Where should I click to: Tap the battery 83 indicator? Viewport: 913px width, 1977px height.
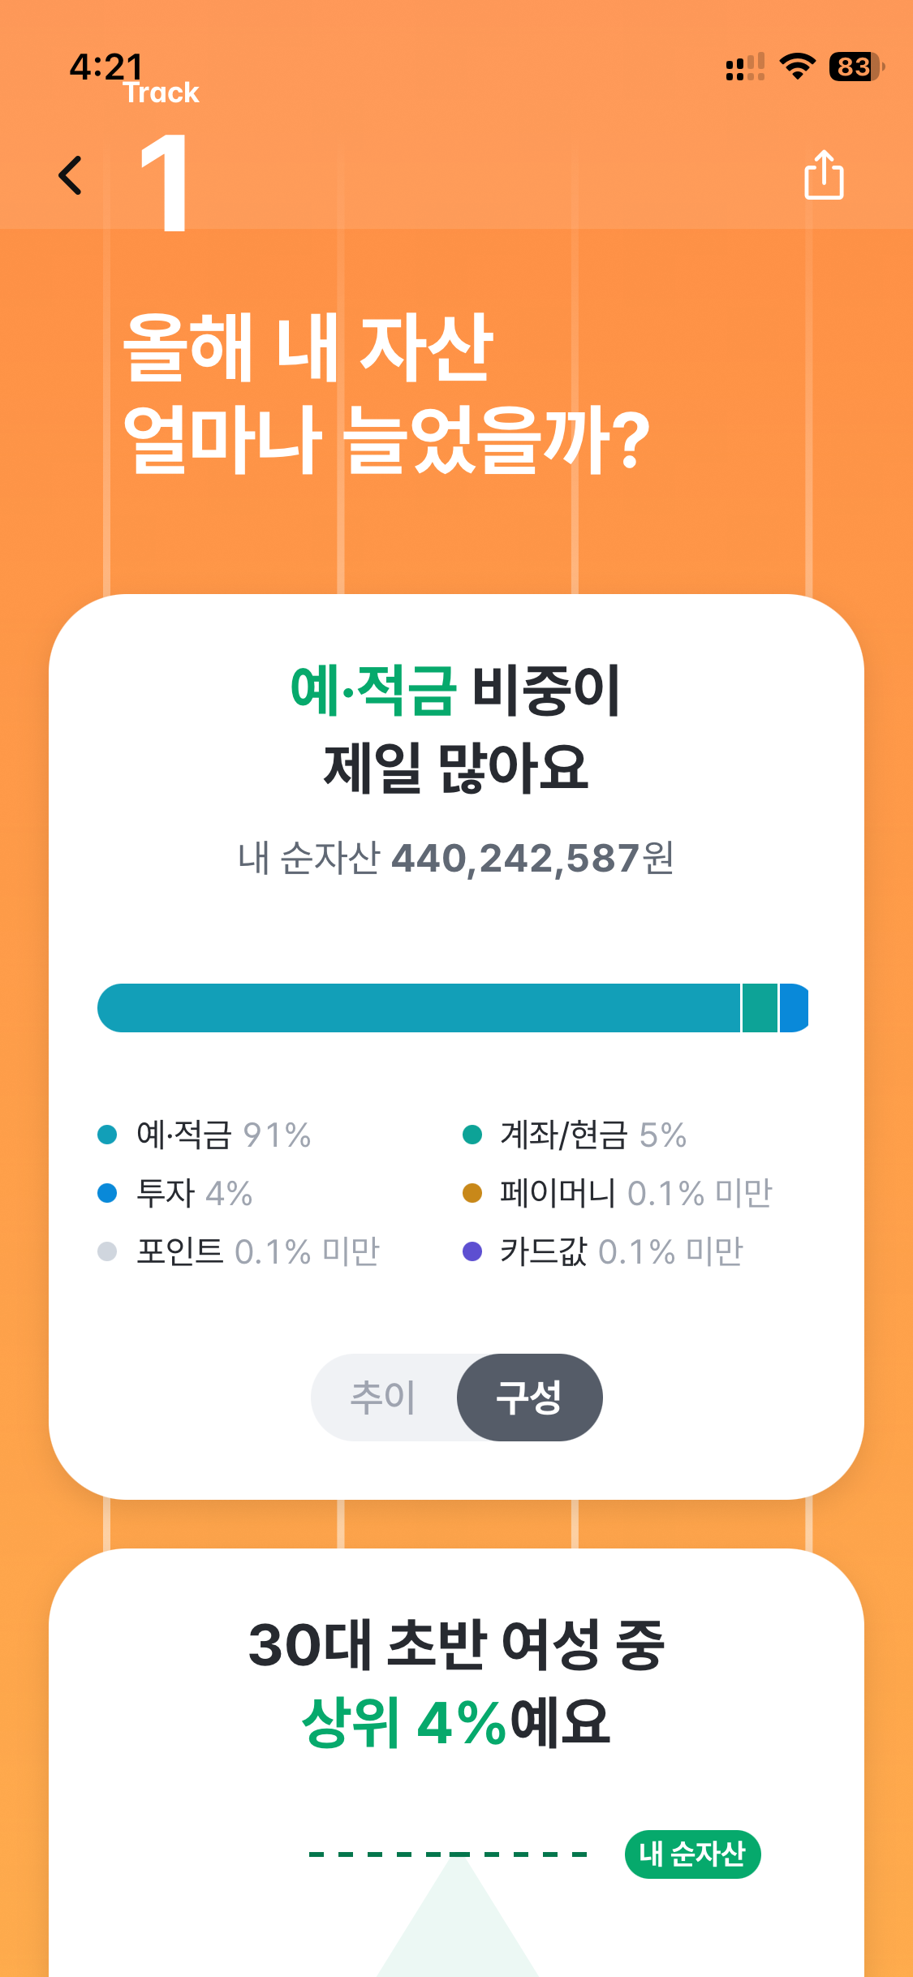click(x=856, y=67)
